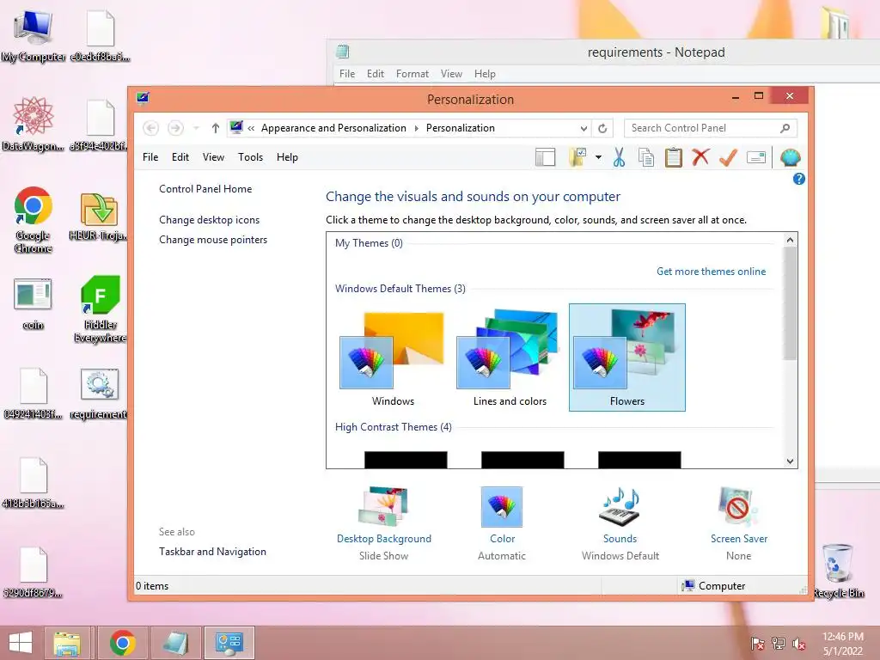
Task: Click the Control Panel taskbar button
Action: [229, 643]
